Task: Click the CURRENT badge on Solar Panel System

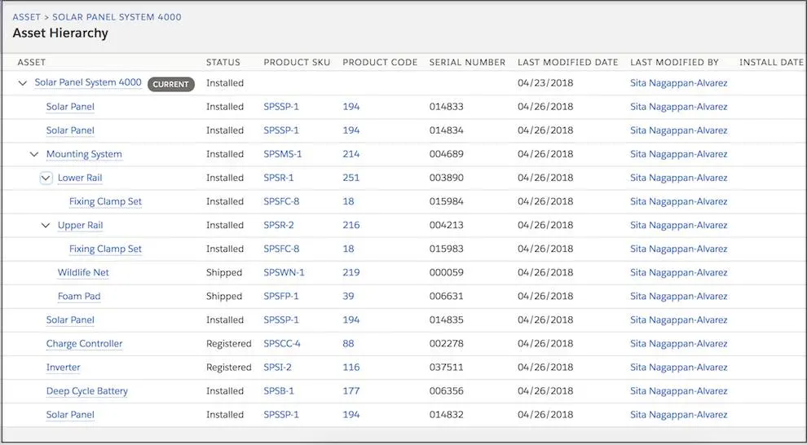Action: tap(171, 85)
